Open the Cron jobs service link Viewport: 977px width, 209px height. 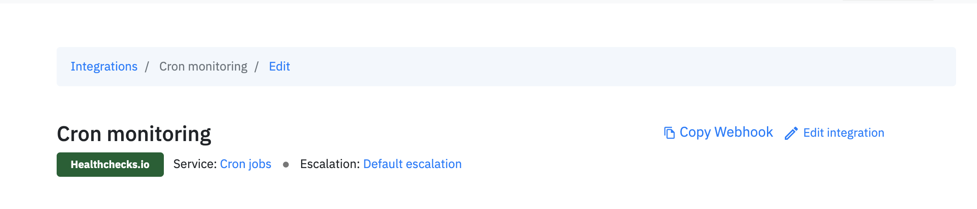(246, 164)
